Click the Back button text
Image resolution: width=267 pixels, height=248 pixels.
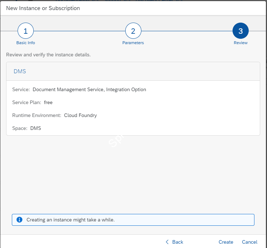click(178, 242)
